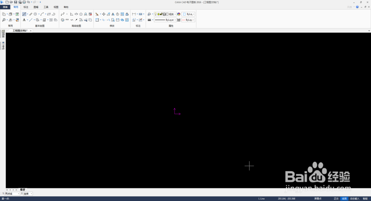Open the 菜单 menu button
Screen dimensions: 371x201
pyautogui.click(x=5, y=7)
